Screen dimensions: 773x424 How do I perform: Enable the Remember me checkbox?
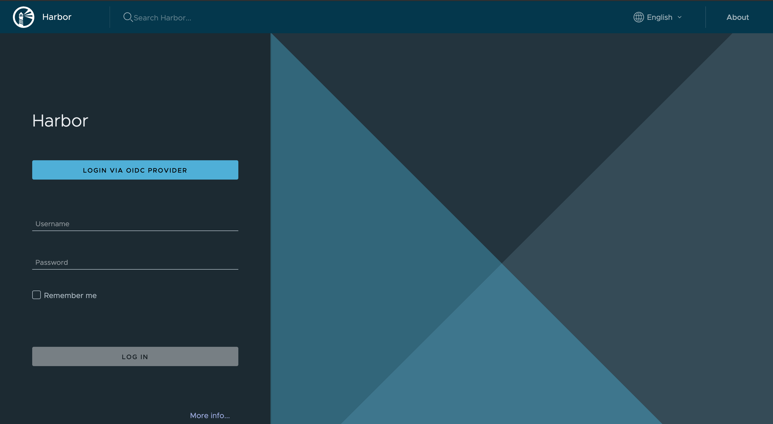(36, 295)
